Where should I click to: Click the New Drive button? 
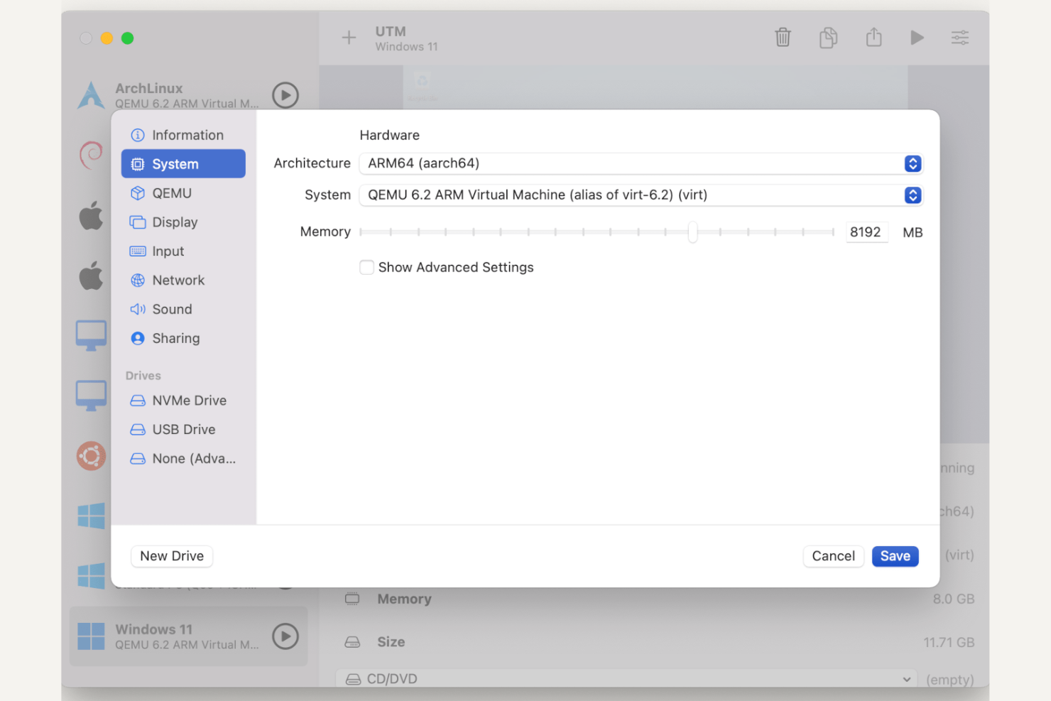pyautogui.click(x=172, y=556)
